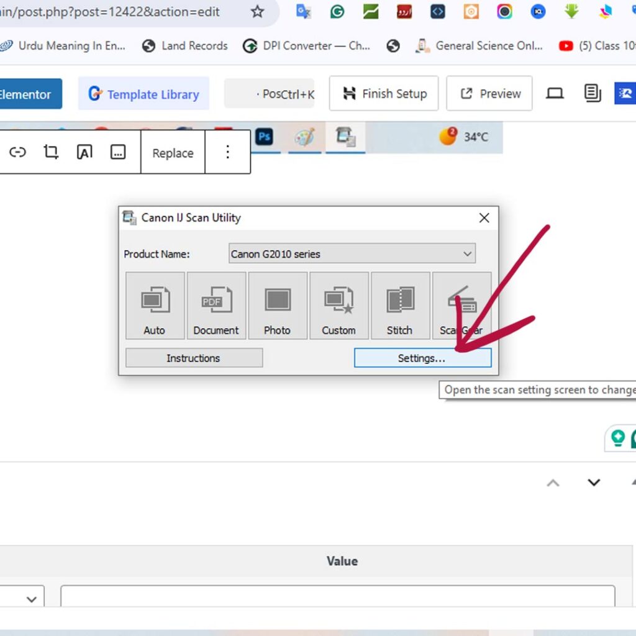Open DPI Converter bookmark

point(306,46)
